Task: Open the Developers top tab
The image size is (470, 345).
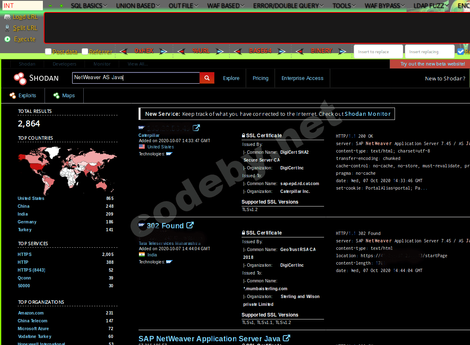Action: point(64,64)
